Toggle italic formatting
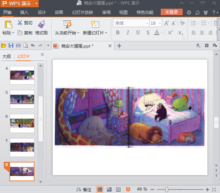The width and height of the screenshot is (220, 193). [x=128, y=33]
